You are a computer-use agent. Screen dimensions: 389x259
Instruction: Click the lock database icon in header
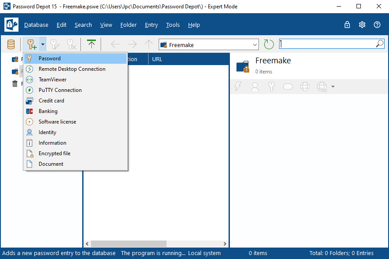coord(347,25)
